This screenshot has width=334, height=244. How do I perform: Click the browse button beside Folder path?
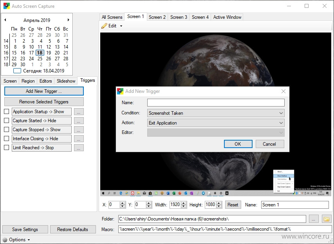[313, 219]
